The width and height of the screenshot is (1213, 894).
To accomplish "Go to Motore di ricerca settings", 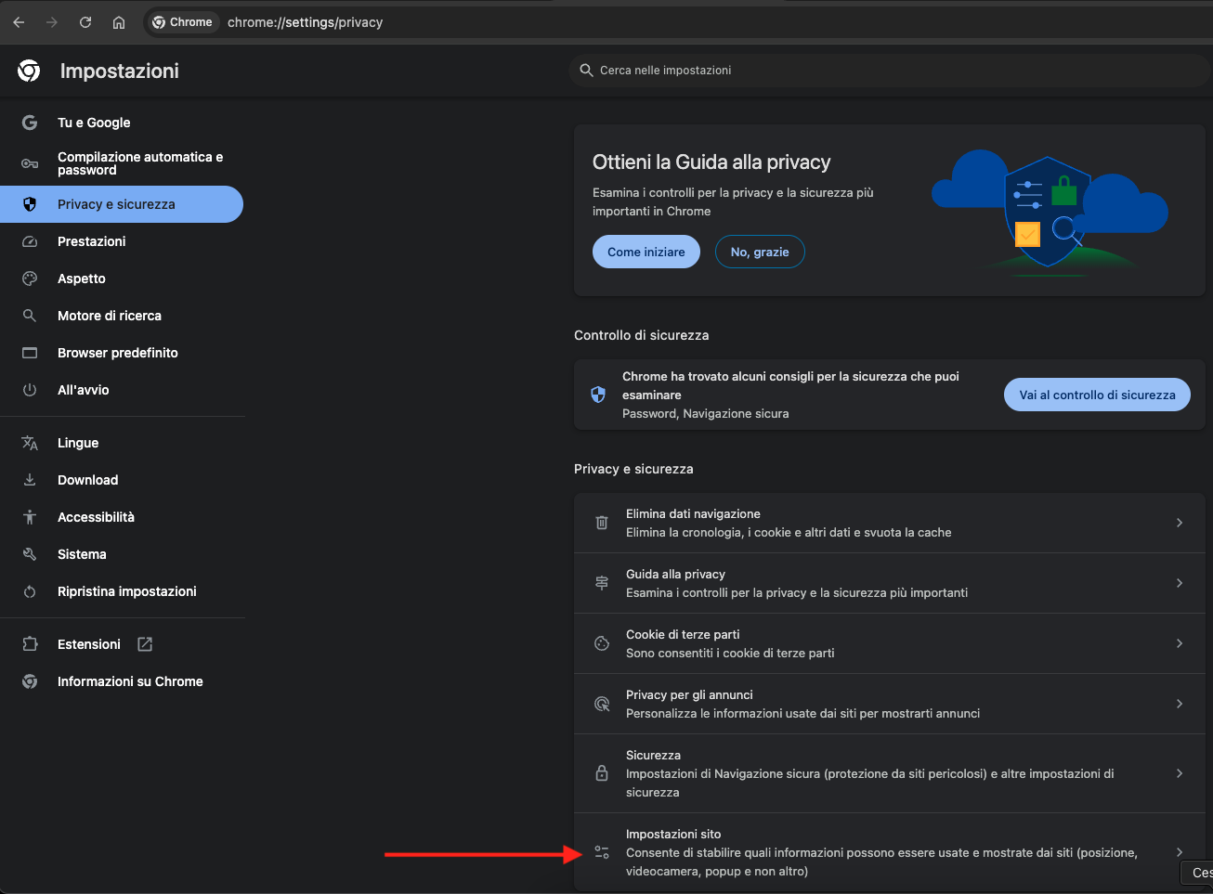I will coord(122,316).
